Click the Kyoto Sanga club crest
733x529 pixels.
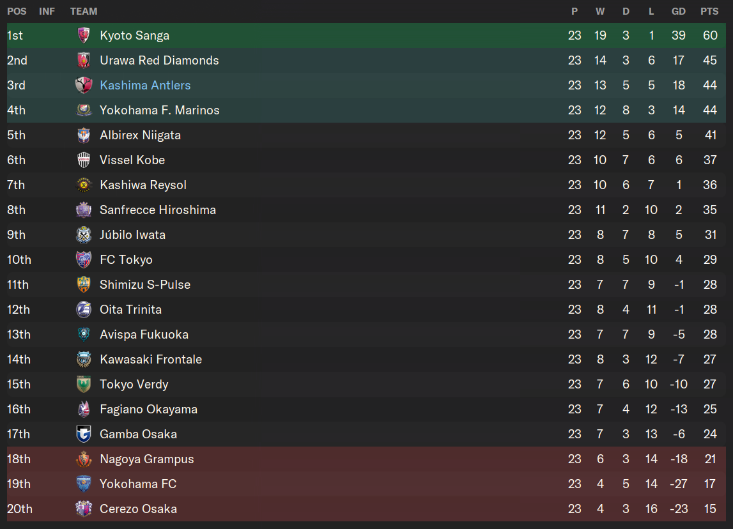[x=84, y=36]
